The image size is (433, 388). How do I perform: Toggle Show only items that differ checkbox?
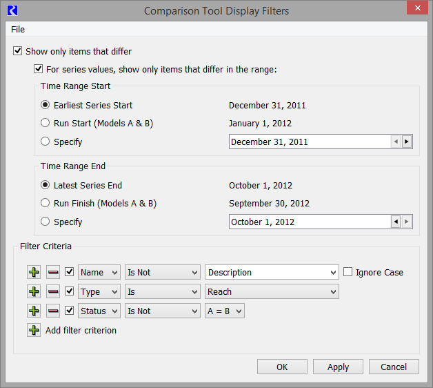18,51
